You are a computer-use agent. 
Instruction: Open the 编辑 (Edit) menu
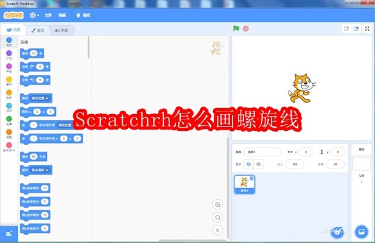coord(62,15)
